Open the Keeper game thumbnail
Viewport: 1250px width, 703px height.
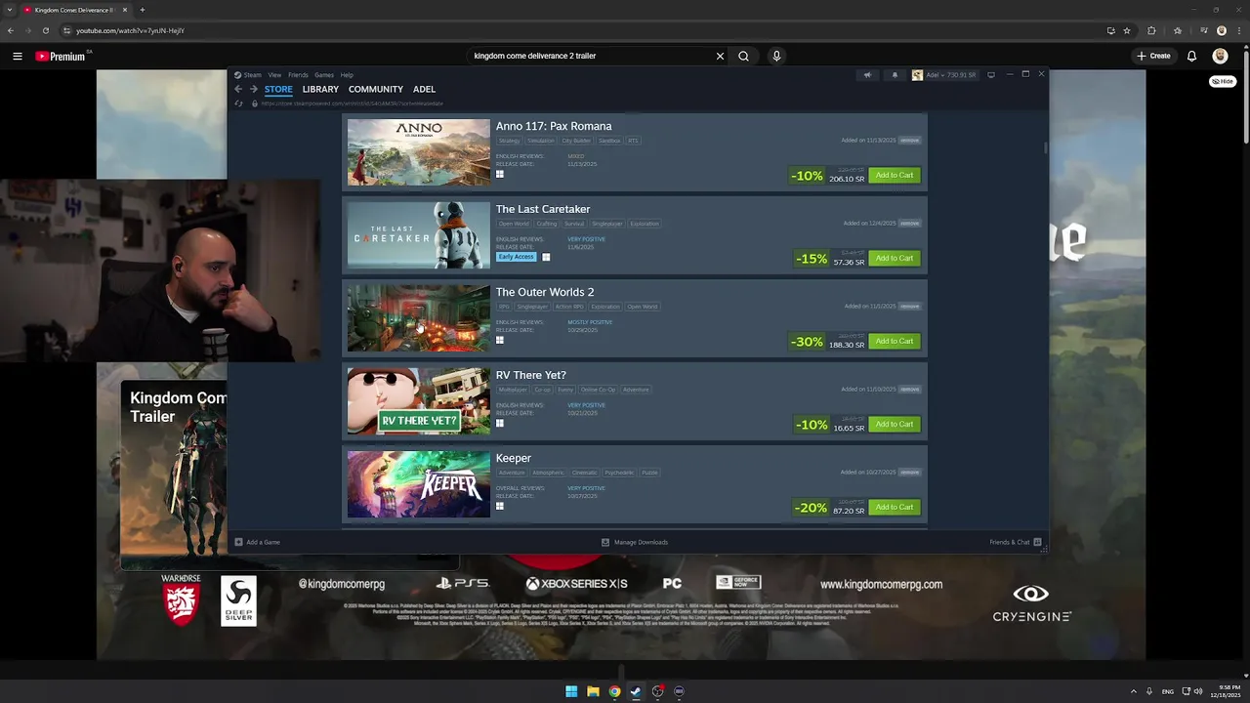coord(419,484)
